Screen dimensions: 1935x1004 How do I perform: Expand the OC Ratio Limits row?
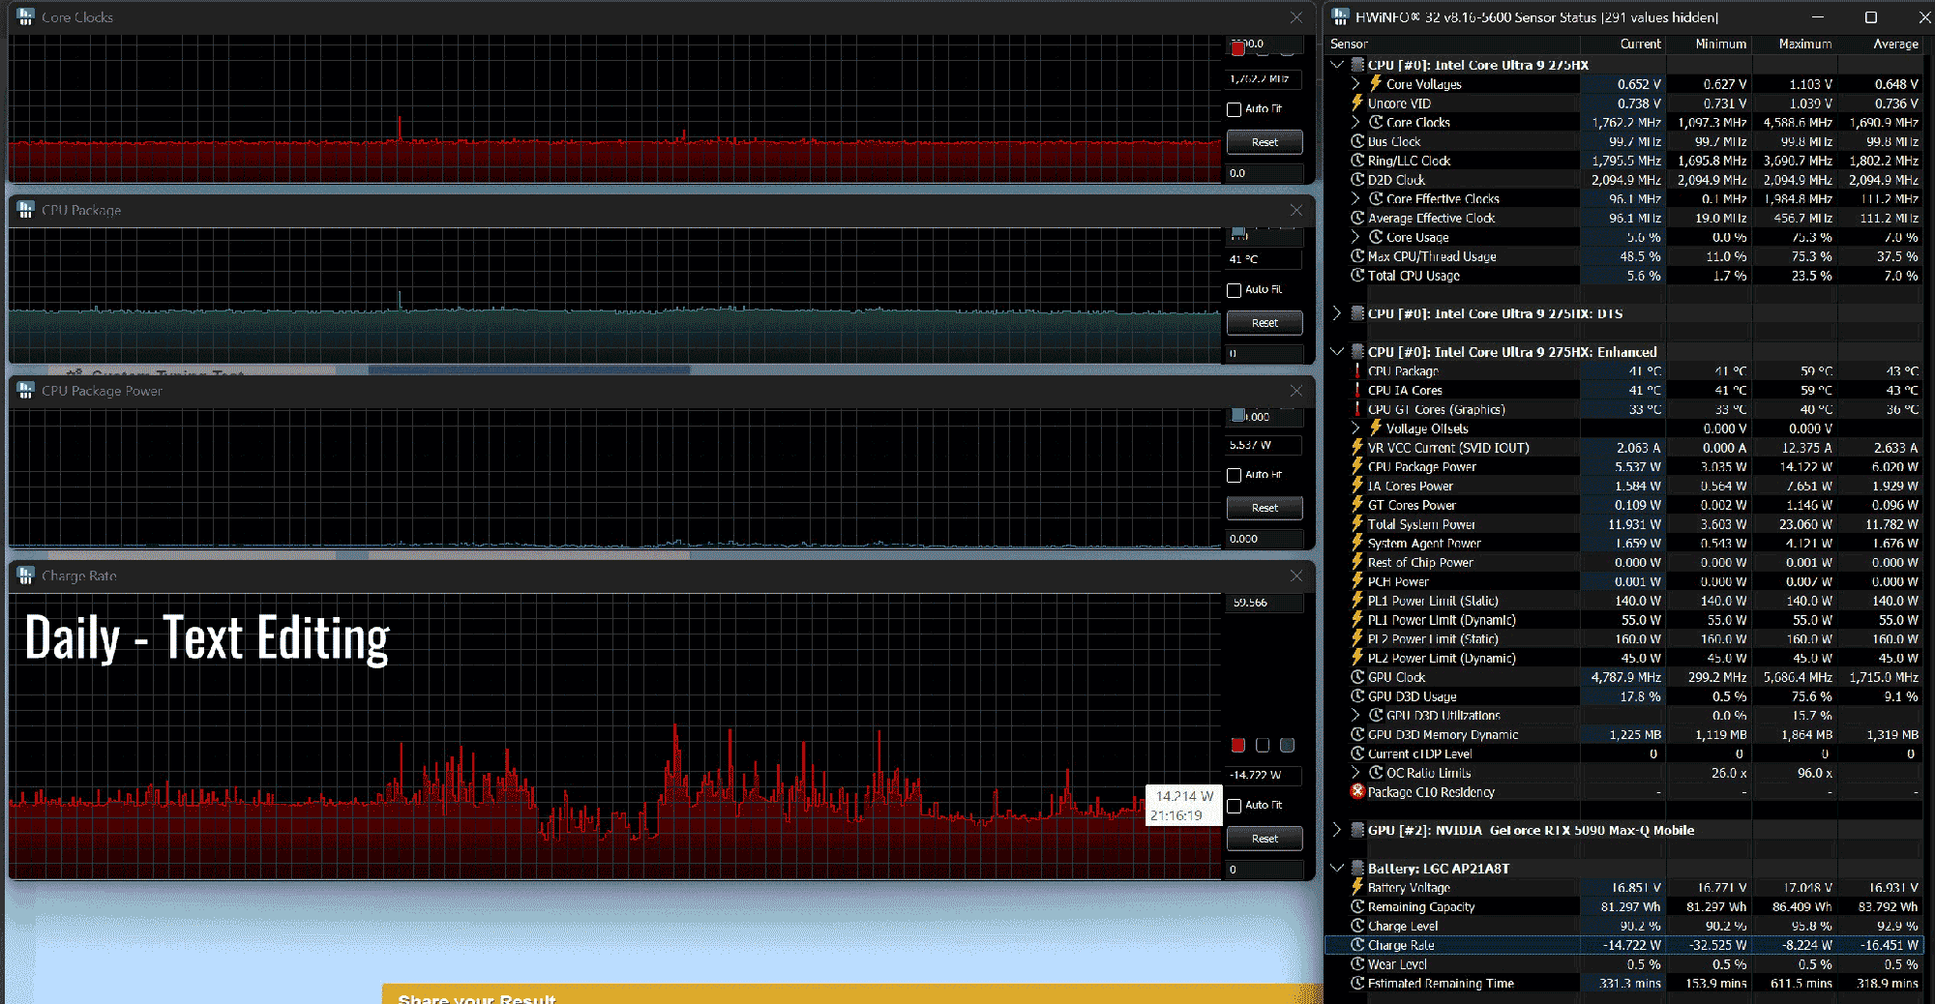(x=1355, y=773)
